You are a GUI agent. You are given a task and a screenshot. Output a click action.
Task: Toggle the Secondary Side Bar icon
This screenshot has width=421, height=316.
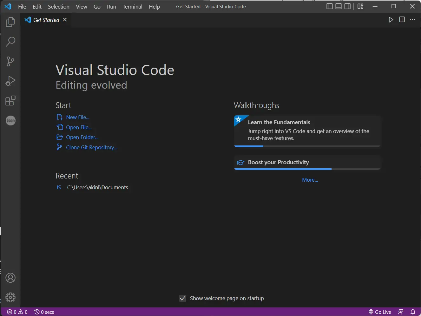pyautogui.click(x=347, y=6)
